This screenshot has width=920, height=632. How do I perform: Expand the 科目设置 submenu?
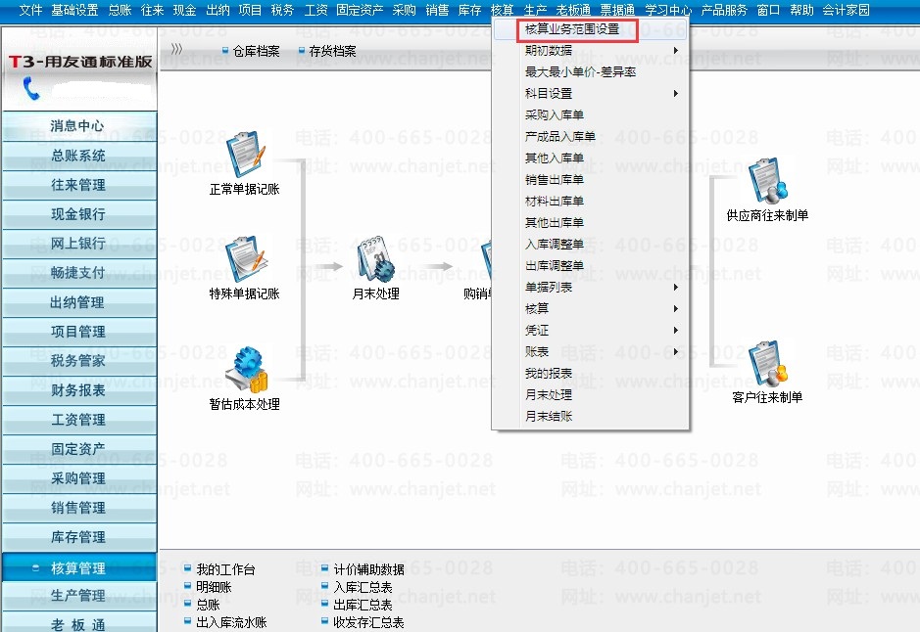590,94
